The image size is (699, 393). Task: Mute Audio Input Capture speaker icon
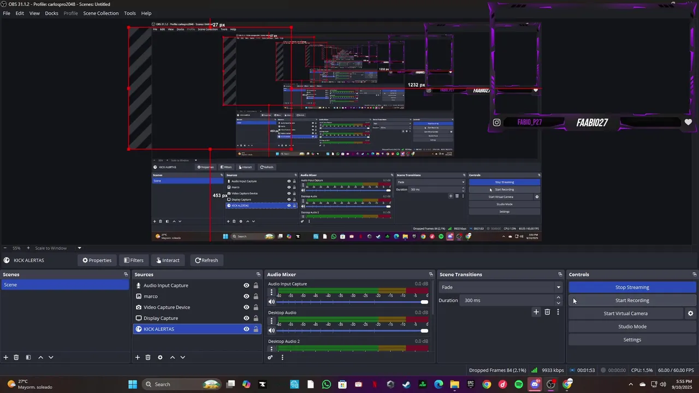coord(271,302)
